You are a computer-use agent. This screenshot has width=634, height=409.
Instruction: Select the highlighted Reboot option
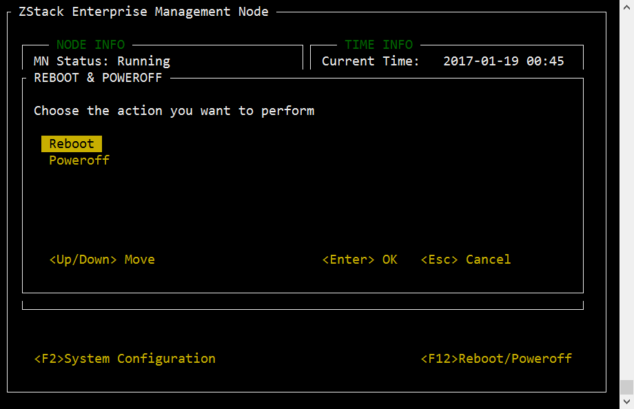pyautogui.click(x=72, y=144)
